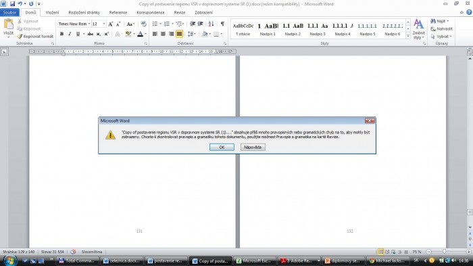Click the multilevel list icon
Screen dimensions: 473x266
point(179,24)
